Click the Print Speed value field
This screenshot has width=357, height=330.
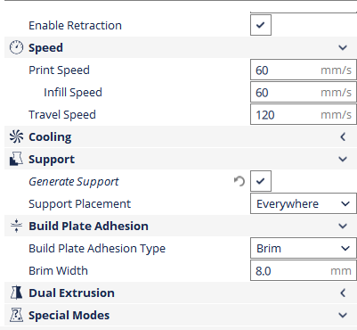point(304,70)
